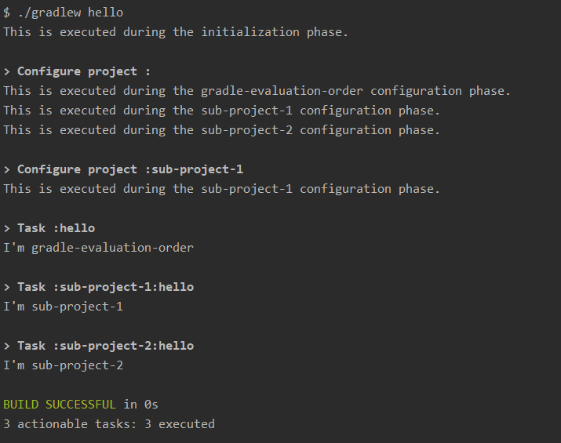
Task: Click the "I'm gradle-evaluation-order" output line
Action: pyautogui.click(x=98, y=248)
